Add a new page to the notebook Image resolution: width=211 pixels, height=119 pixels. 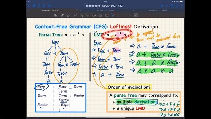coord(172,6)
